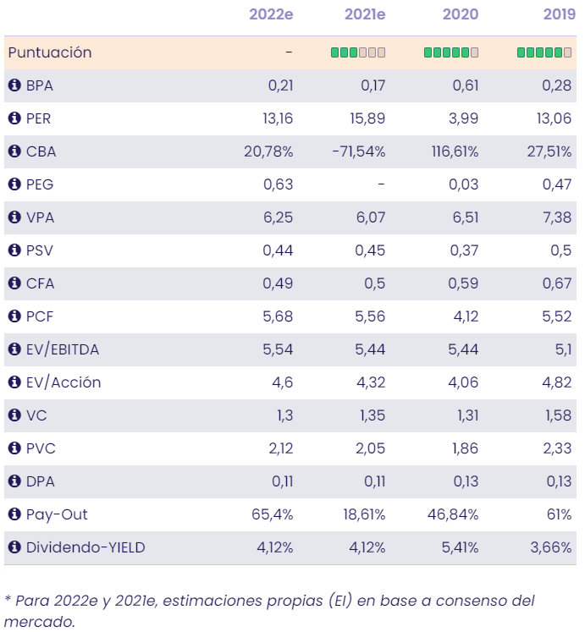Click the 2020 column header

click(x=461, y=14)
